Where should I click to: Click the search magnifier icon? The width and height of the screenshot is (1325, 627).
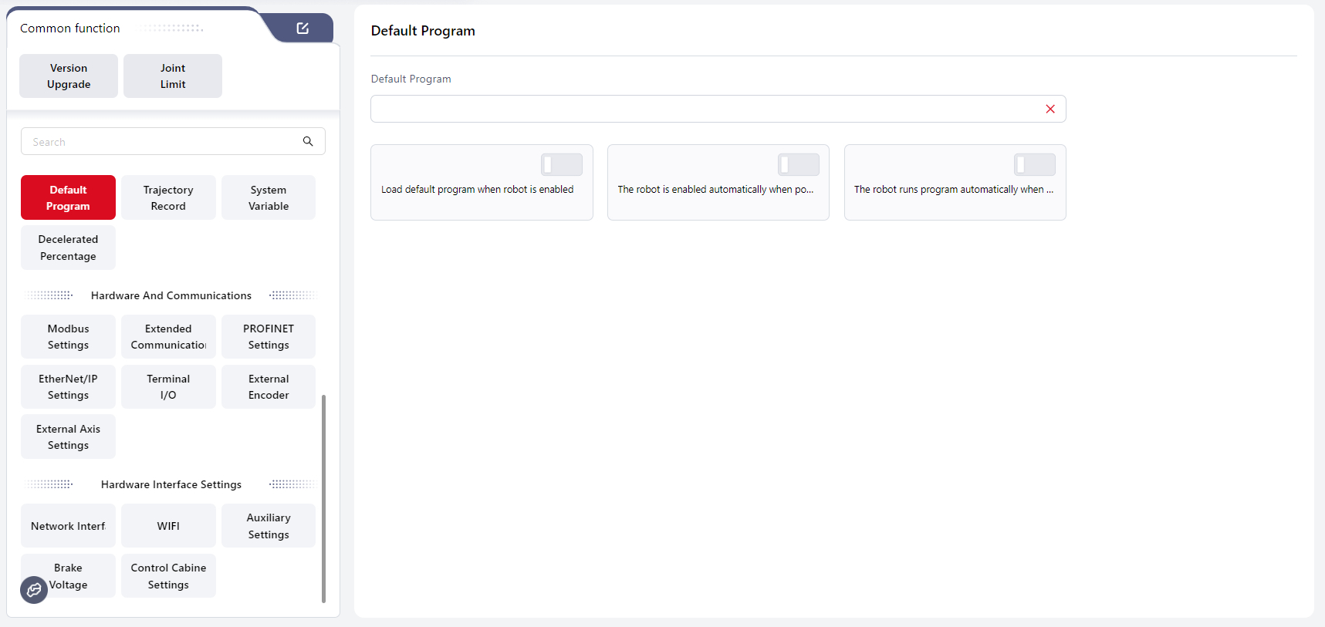point(308,141)
